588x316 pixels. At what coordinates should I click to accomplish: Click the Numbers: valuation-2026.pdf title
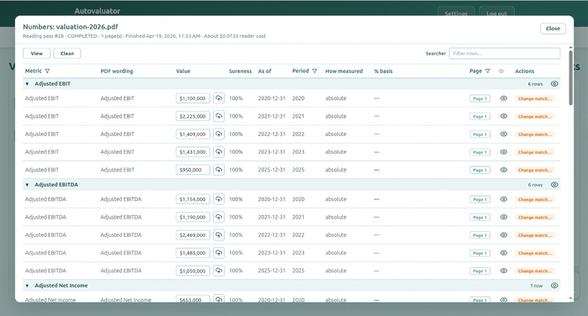click(71, 27)
